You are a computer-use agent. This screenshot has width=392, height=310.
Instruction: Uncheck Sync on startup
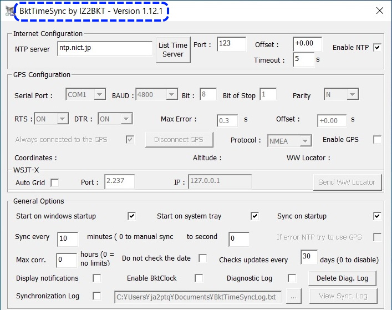coord(377,216)
